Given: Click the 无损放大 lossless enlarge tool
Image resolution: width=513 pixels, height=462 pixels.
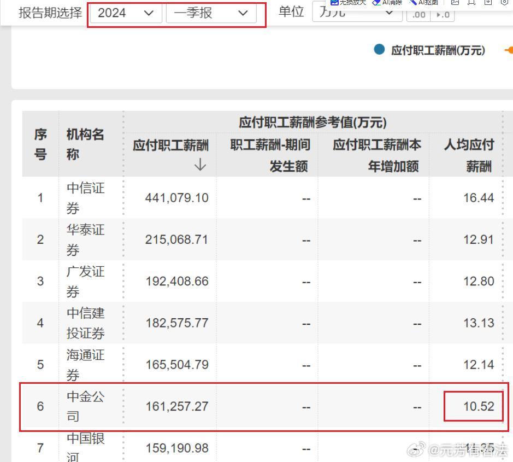Looking at the screenshot, I should tap(348, 3).
